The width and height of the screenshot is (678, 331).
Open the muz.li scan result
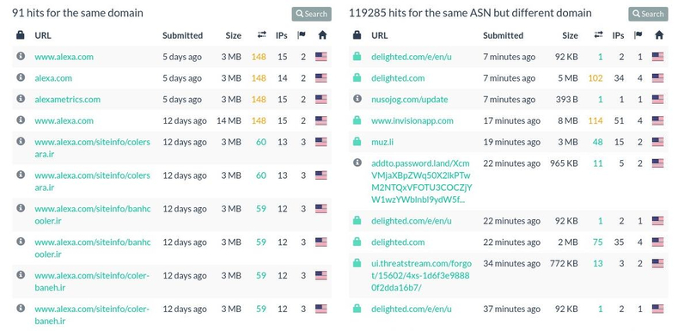click(382, 142)
